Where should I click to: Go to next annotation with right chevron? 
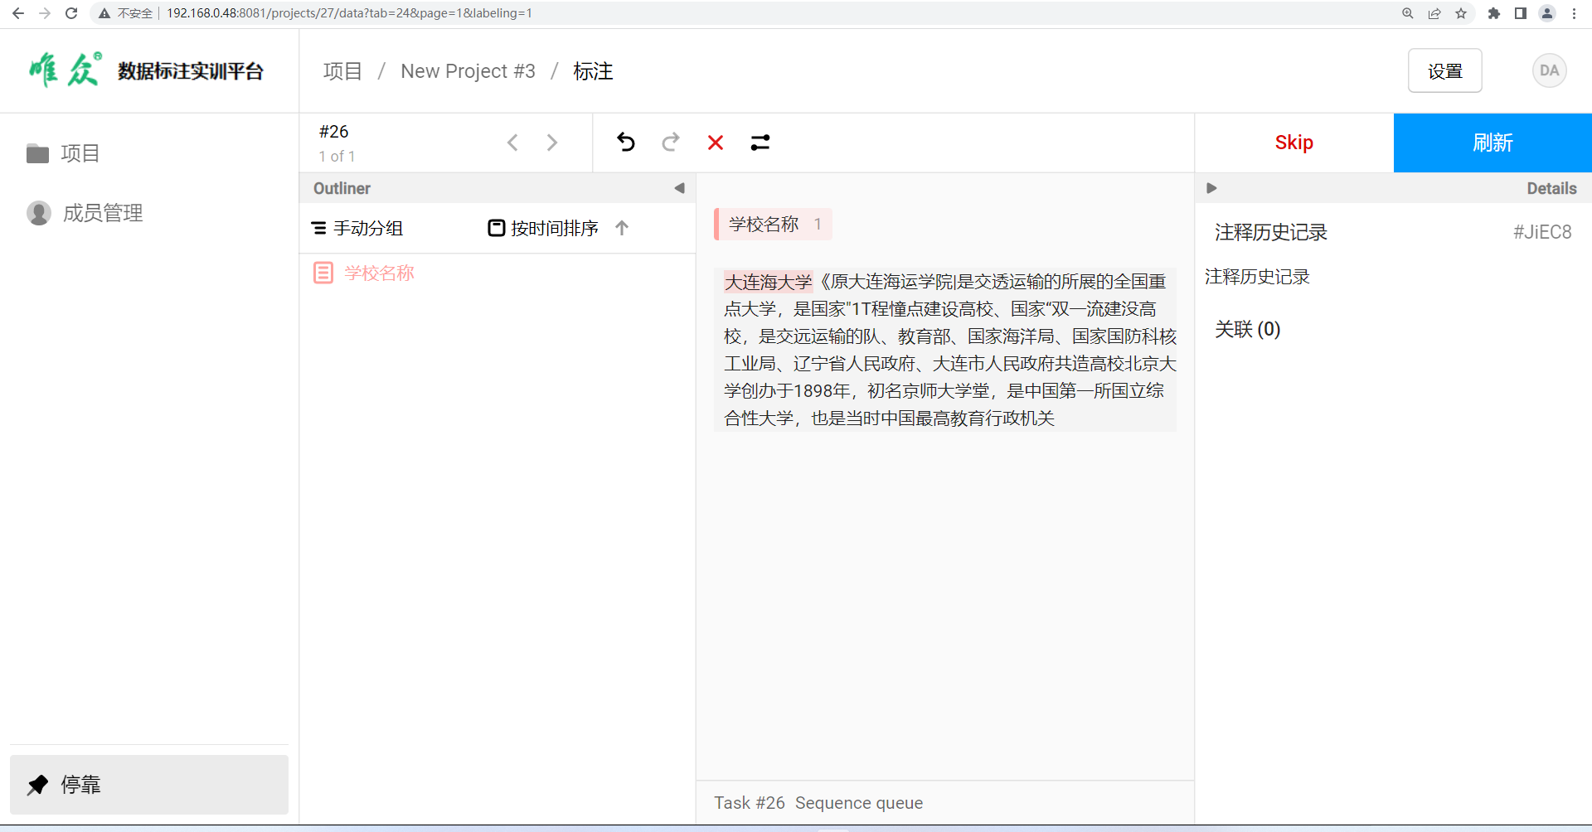coord(552,143)
